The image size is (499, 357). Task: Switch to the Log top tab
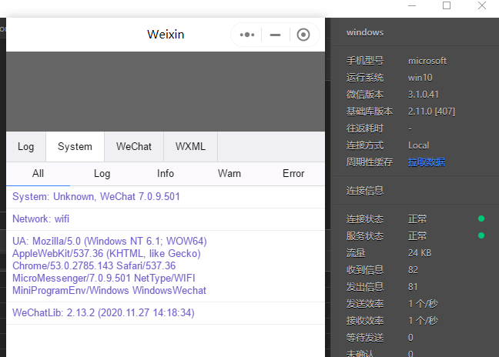[25, 146]
